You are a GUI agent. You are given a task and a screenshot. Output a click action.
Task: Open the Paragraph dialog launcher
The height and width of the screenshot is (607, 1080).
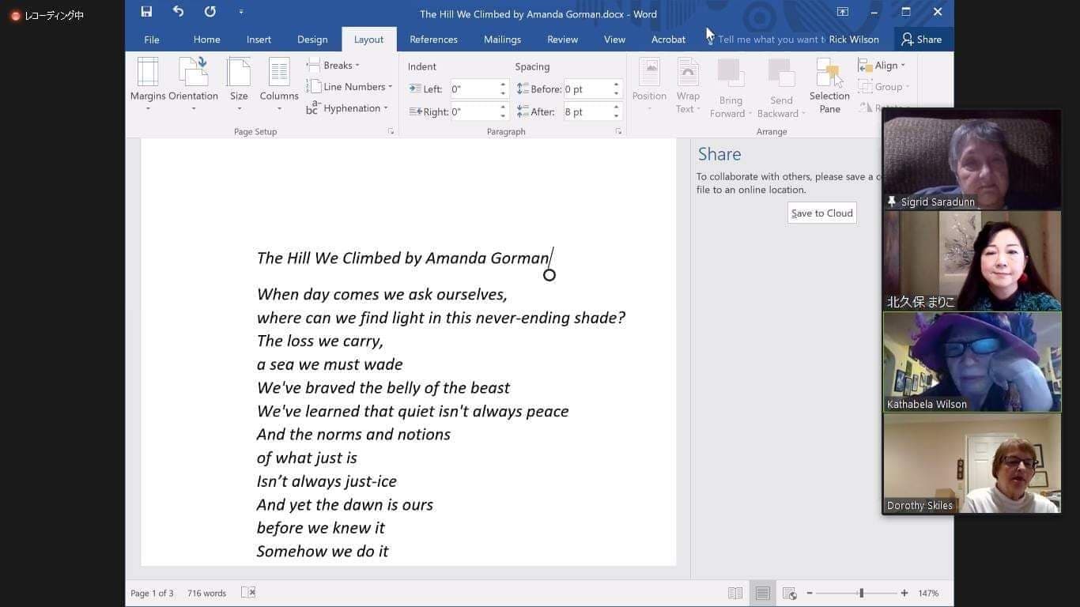618,132
